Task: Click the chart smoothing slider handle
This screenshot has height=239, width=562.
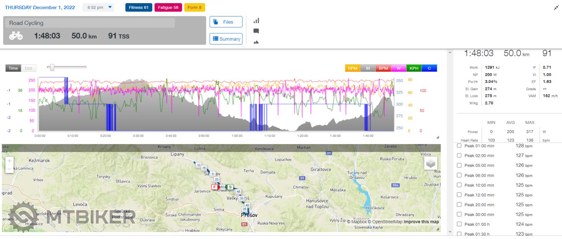Action: coord(52,67)
